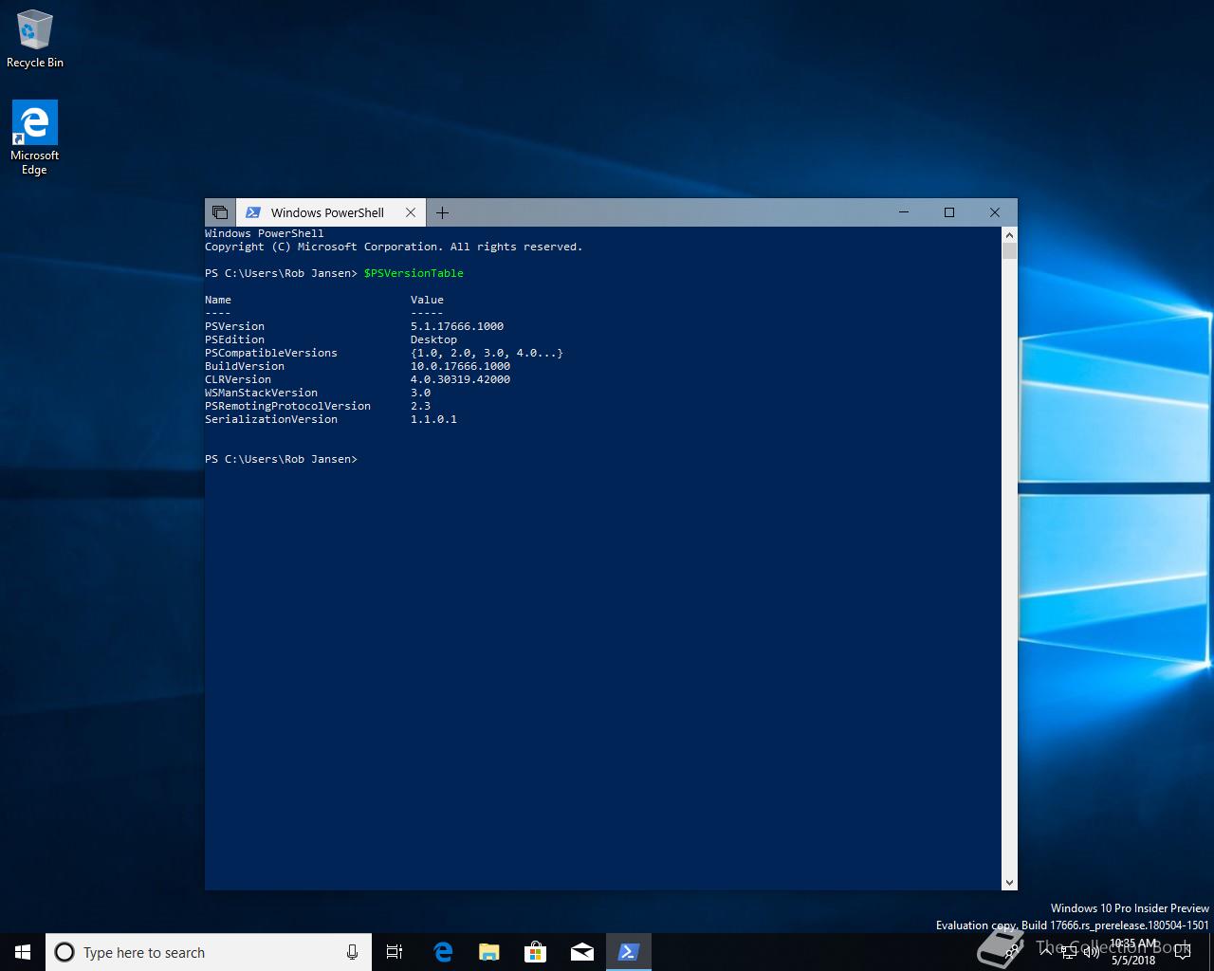The width and height of the screenshot is (1214, 971).
Task: Click the scrollbar up arrow in PowerShell
Action: pos(1009,234)
